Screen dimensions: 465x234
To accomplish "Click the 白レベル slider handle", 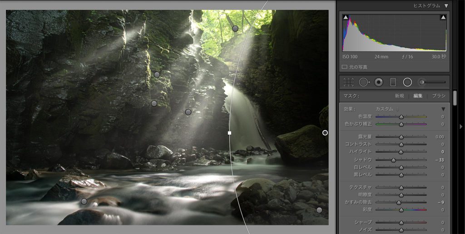I will coord(401,167).
